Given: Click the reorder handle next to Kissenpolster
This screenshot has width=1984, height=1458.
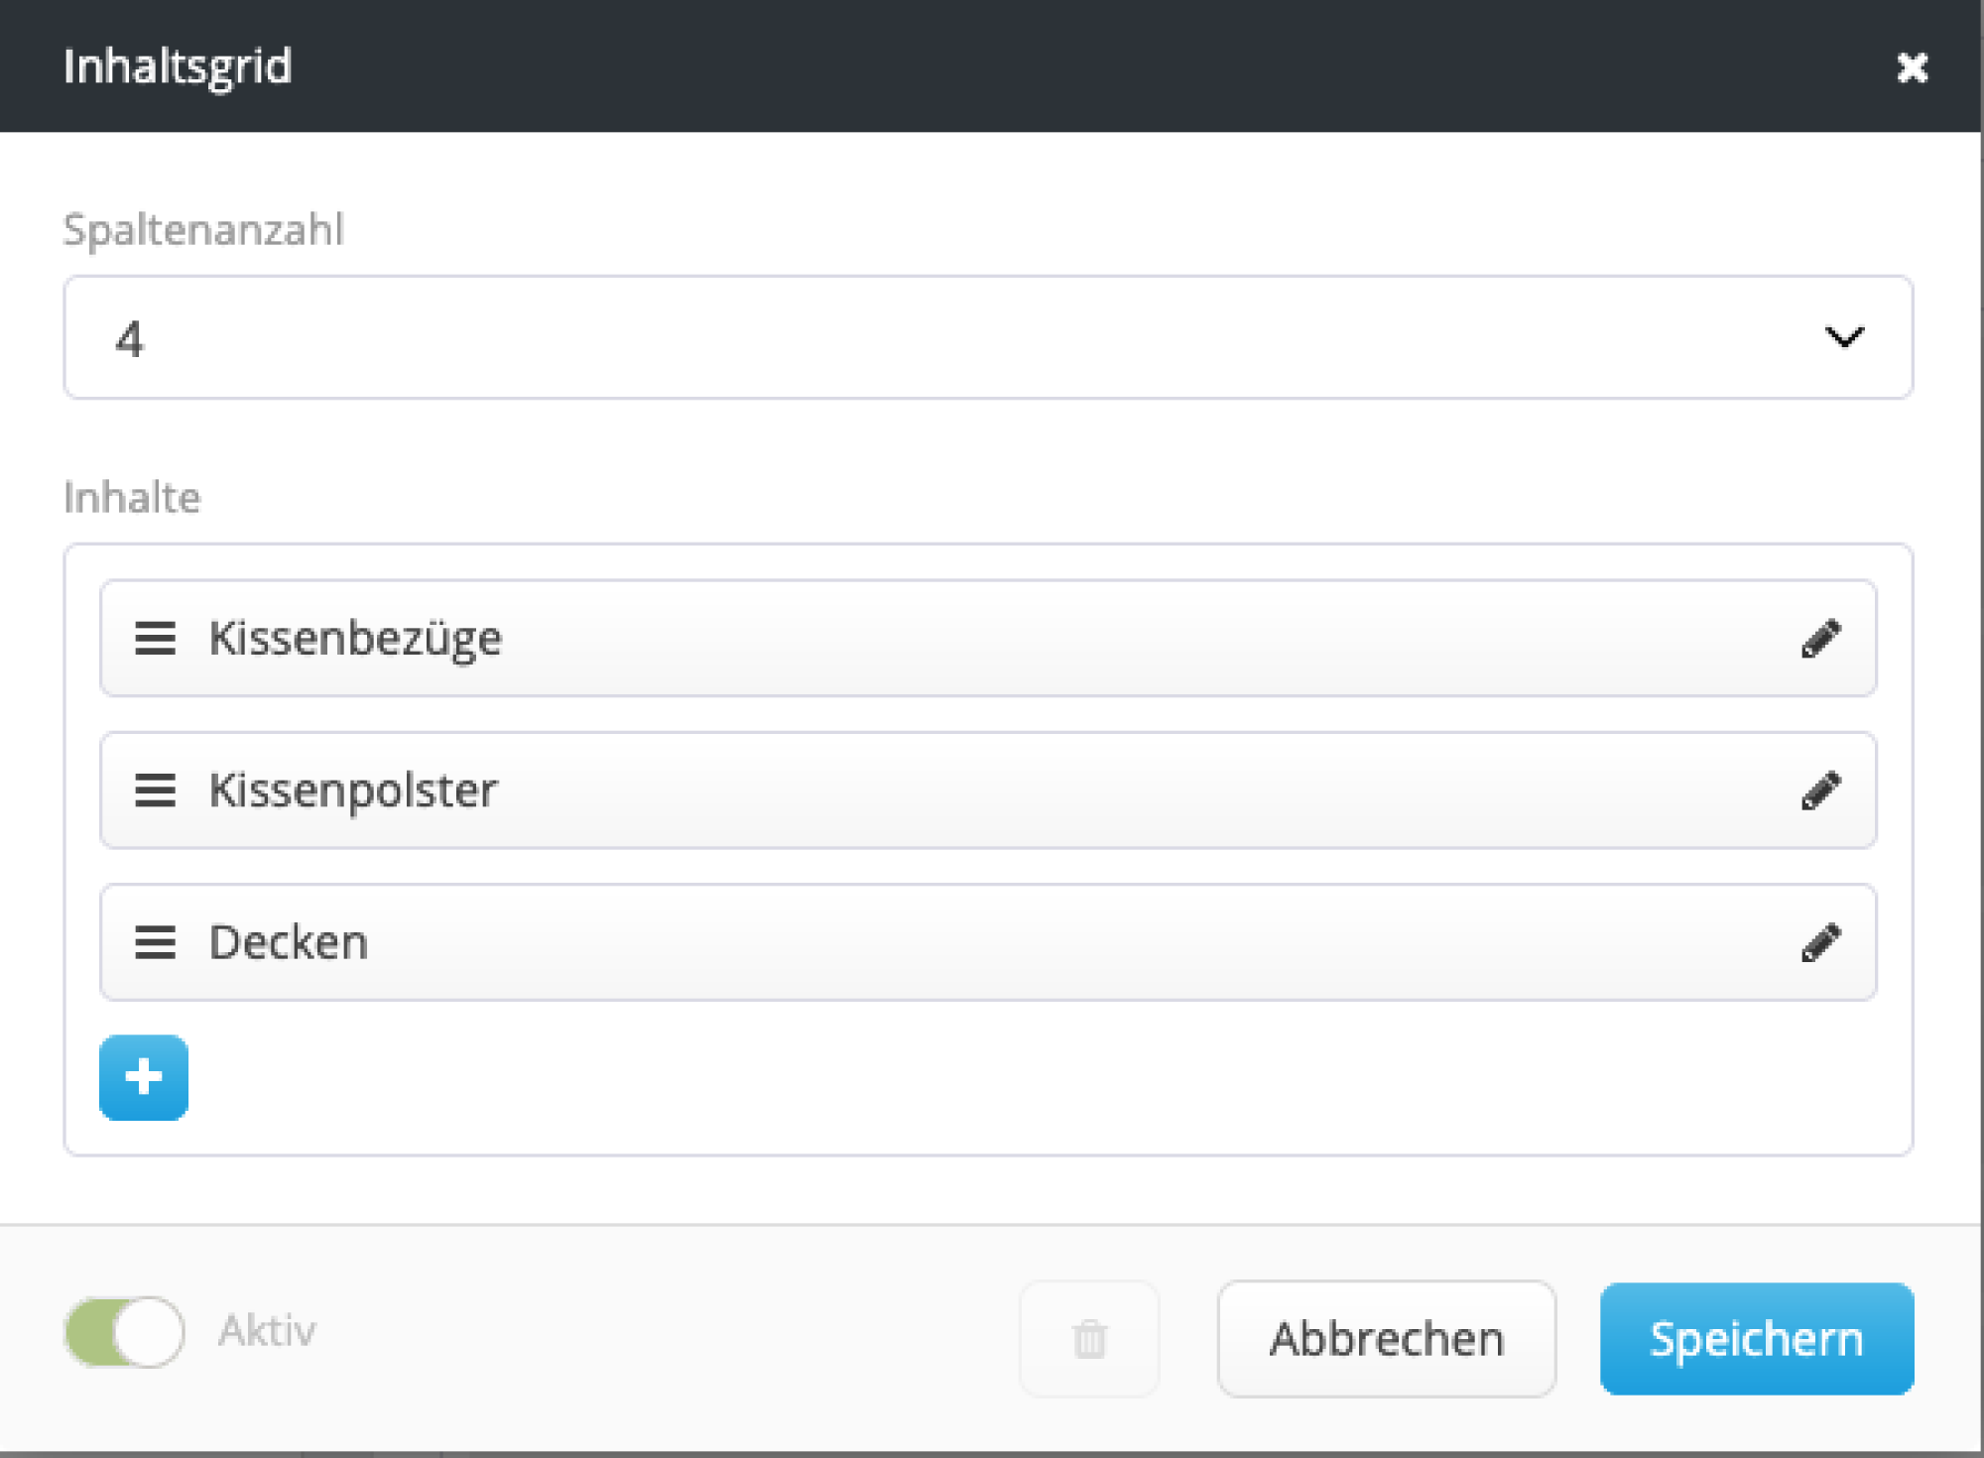Looking at the screenshot, I should (x=155, y=790).
